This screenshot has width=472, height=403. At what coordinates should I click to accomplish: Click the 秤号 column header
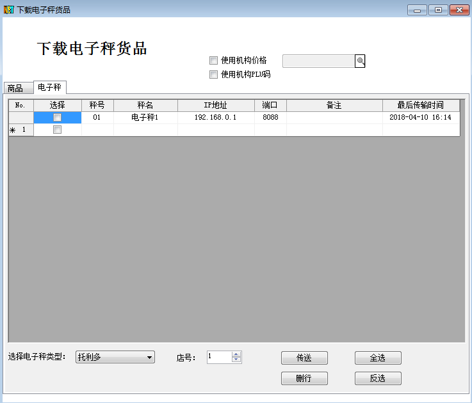pyautogui.click(x=97, y=106)
